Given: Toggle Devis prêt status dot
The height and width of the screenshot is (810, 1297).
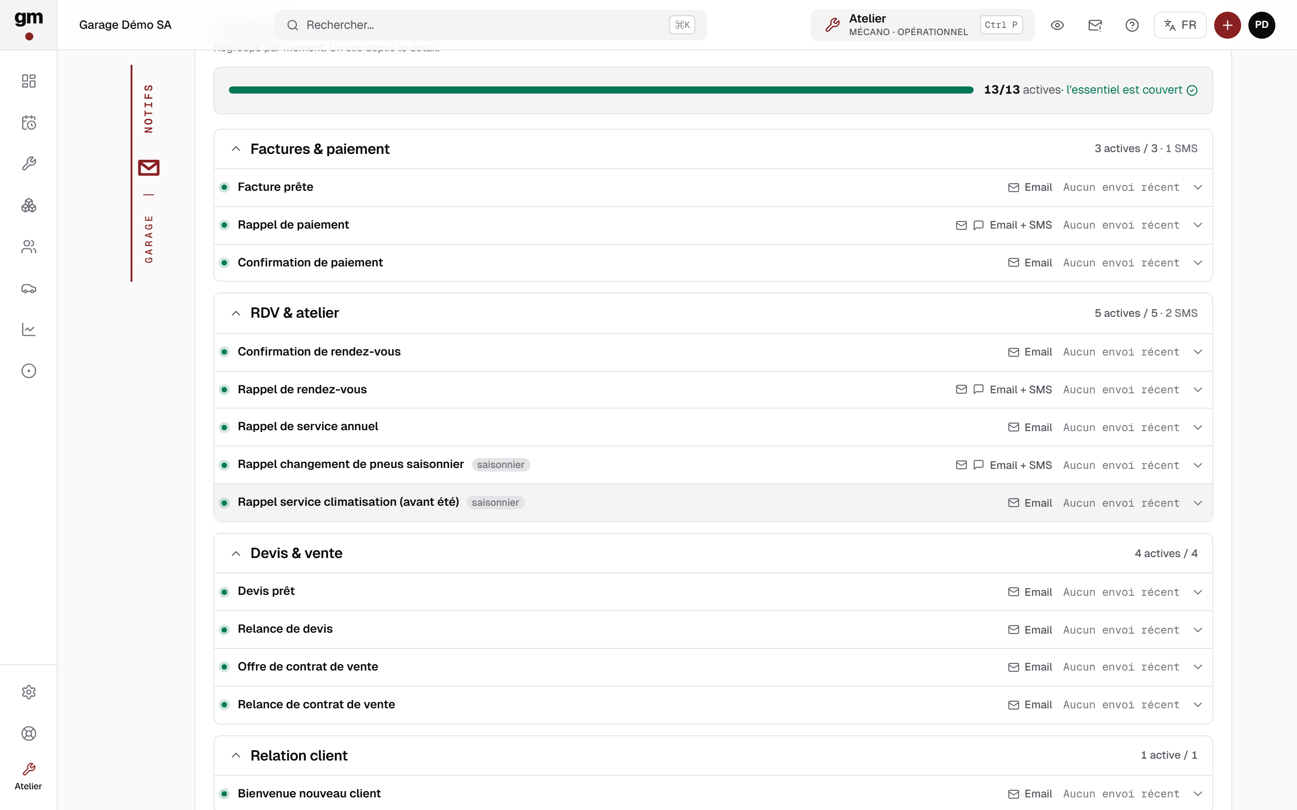Looking at the screenshot, I should [x=225, y=592].
